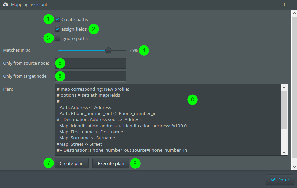Click the plan text area's scroll up arrow
This screenshot has height=188, width=297.
[x=284, y=88]
